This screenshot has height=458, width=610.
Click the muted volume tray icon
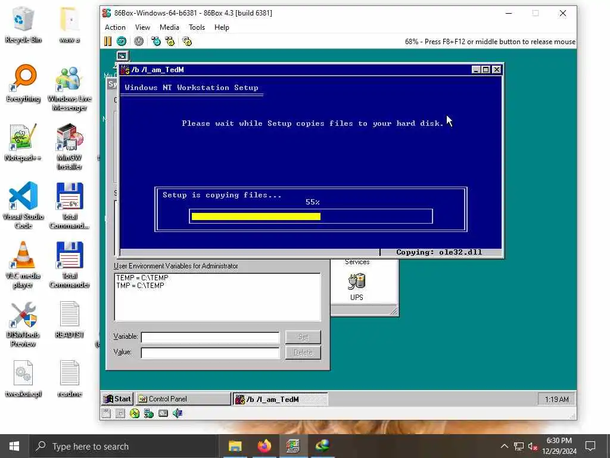533,446
